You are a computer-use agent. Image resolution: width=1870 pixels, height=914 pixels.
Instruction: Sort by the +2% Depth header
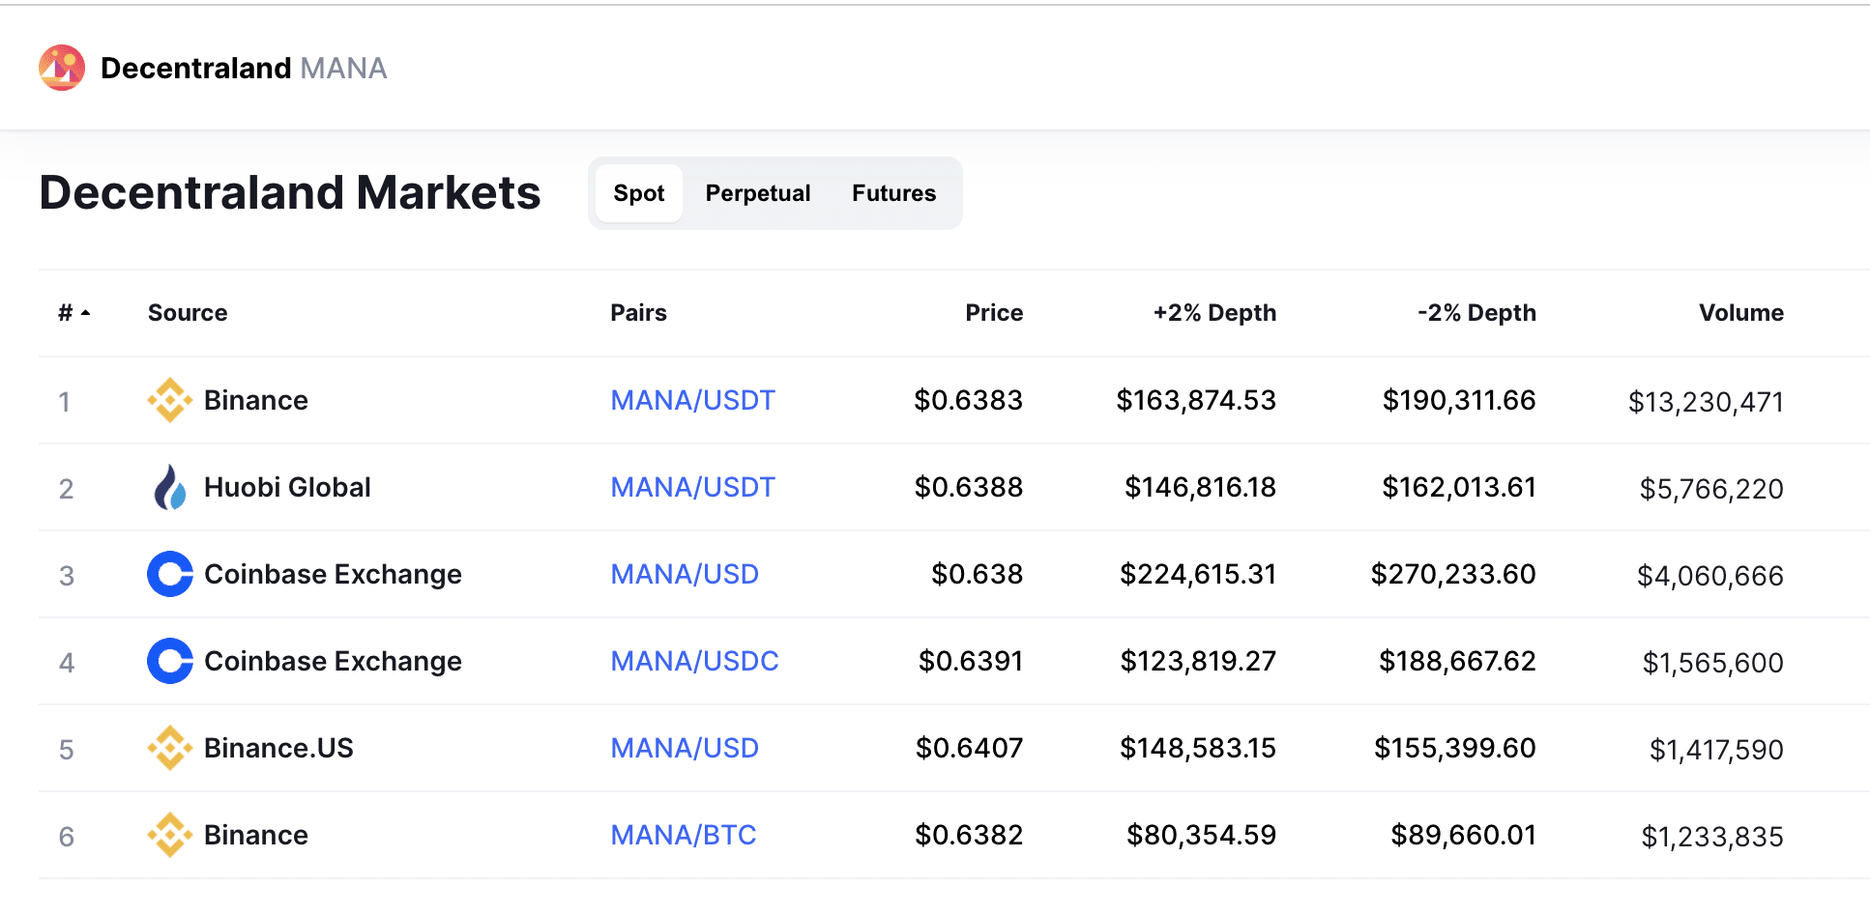point(1214,313)
